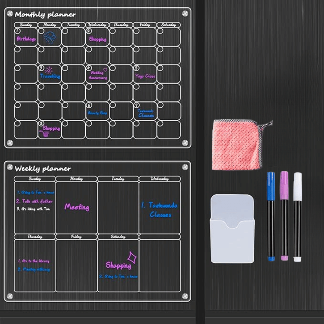Click Taekwondo Classes in the monthly planner

[x=146, y=113]
